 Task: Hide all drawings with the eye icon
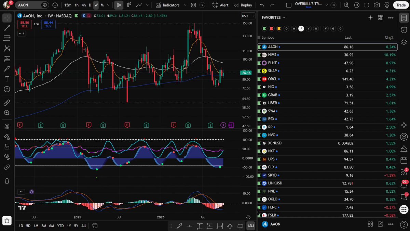(x=7, y=157)
